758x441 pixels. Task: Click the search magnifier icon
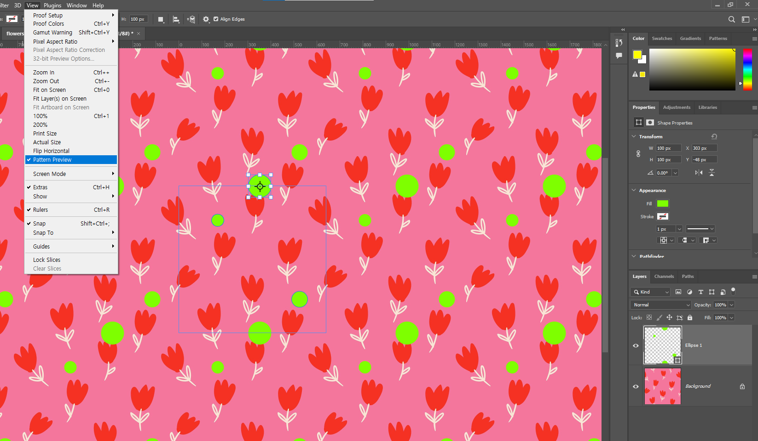(731, 19)
